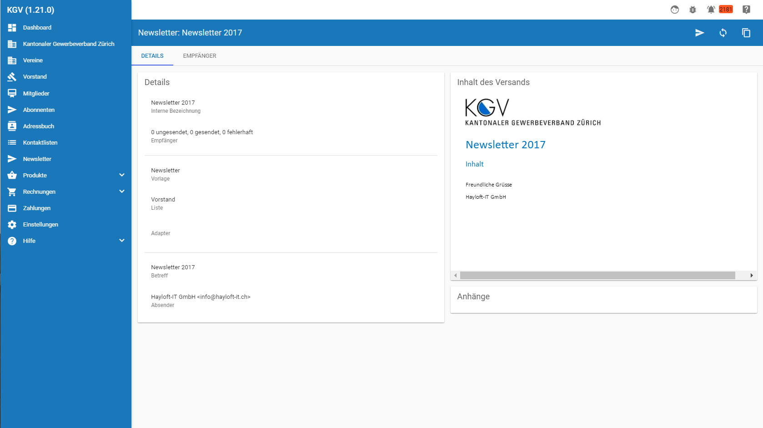
Task: Click the bug report icon
Action: pyautogui.click(x=693, y=10)
